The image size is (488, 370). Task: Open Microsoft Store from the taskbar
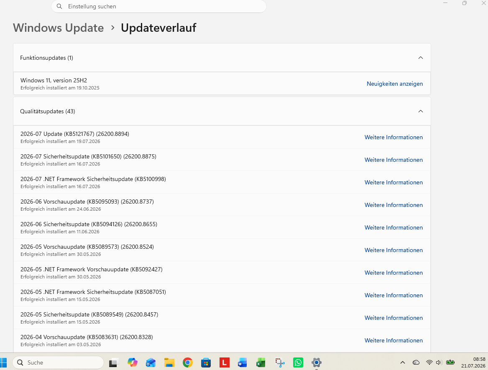tap(206, 362)
